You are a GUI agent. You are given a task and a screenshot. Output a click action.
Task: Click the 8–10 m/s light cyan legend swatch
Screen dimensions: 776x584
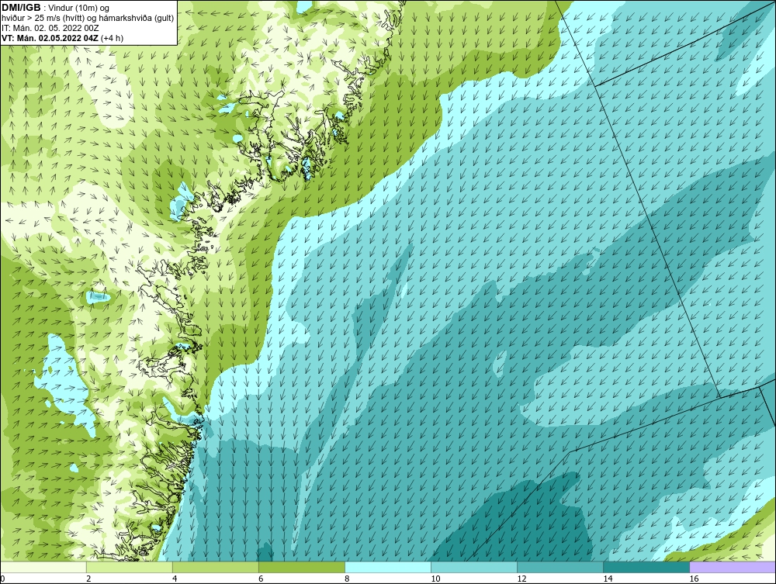point(388,567)
